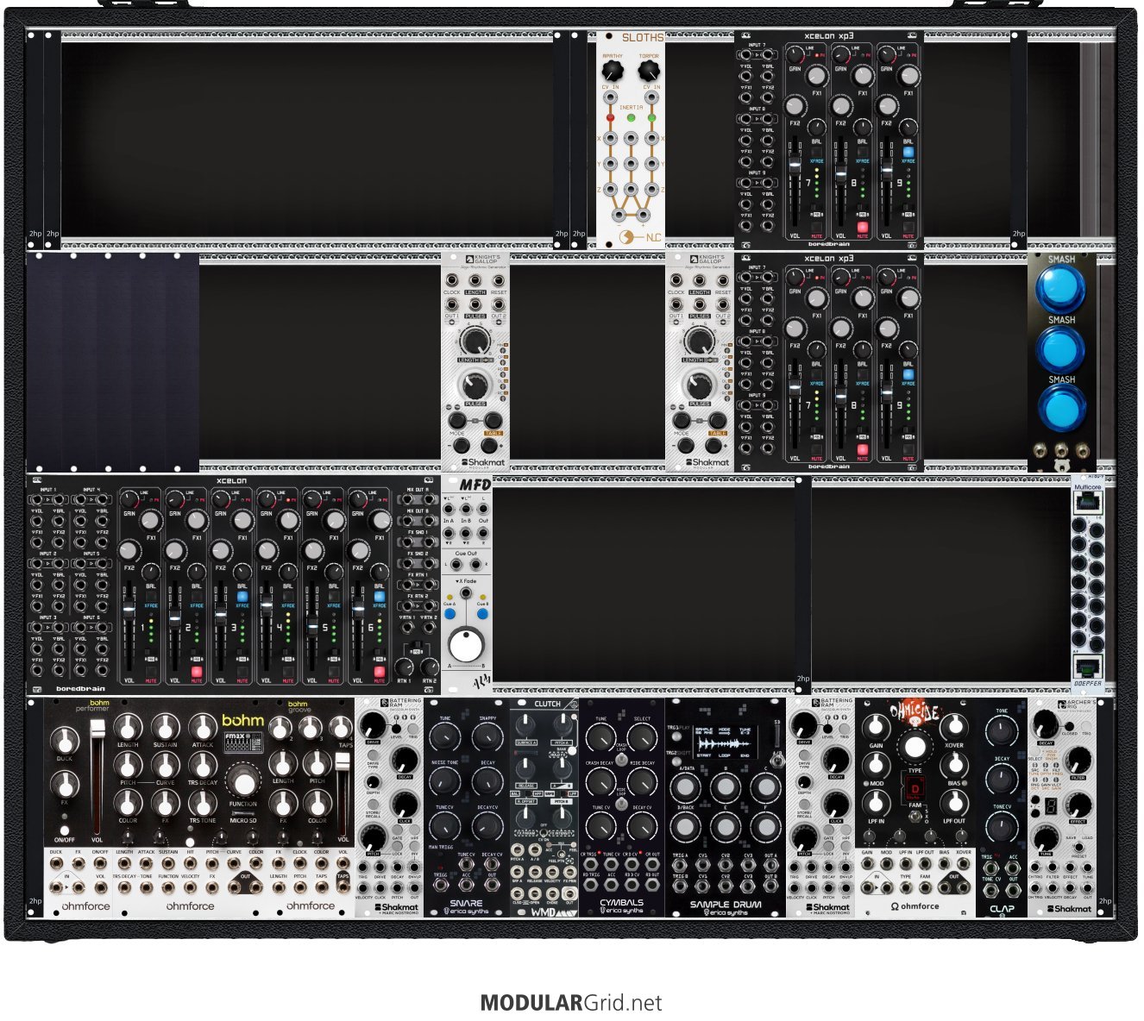Click the large X Fade knob on MFD

click(x=466, y=645)
